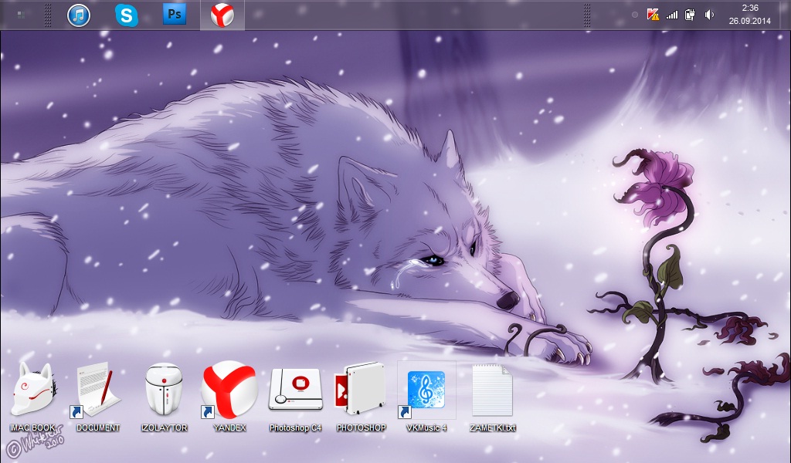Click the small round tray indicator dot
791x463 pixels.
(x=635, y=15)
